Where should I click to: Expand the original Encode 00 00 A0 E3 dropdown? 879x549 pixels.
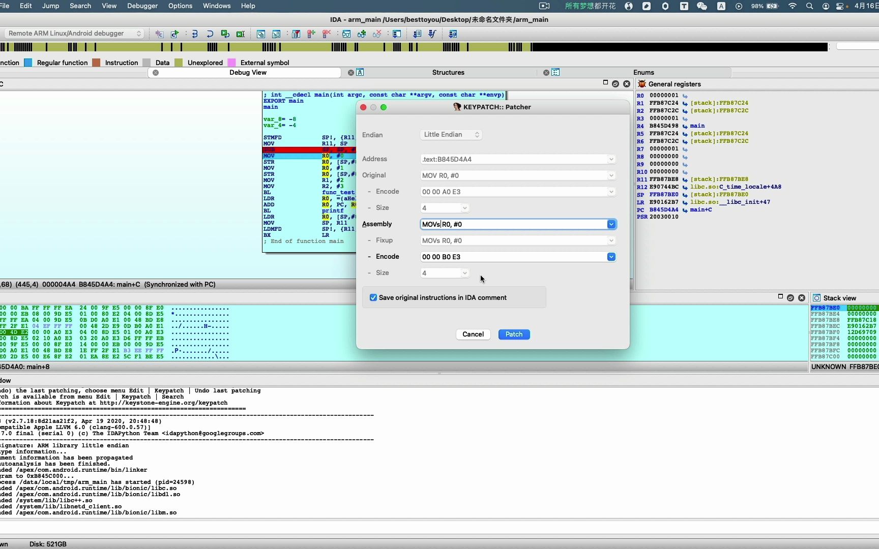click(611, 192)
